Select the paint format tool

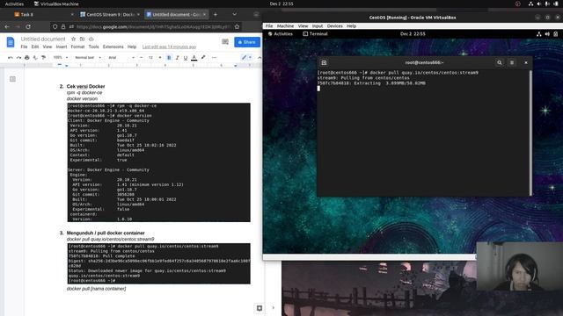[43, 57]
